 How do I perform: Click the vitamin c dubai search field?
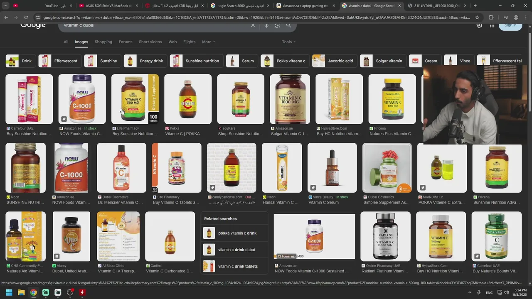click(x=154, y=25)
